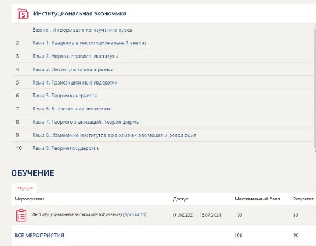Open Тема 3. Институты плана и рынка
The height and width of the screenshot is (246, 316).
(73, 69)
